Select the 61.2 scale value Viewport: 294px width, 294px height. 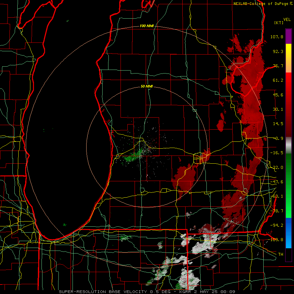click(x=278, y=80)
